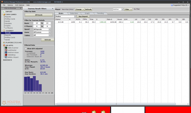Click the Cash Games coins icon
Viewport: 191px width, 113px height.
(4, 15)
